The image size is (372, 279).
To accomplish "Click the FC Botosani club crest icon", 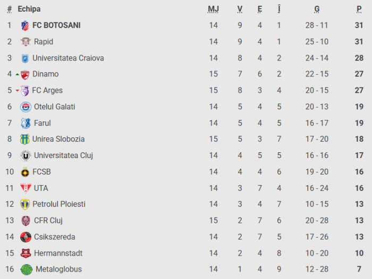I will (x=25, y=25).
